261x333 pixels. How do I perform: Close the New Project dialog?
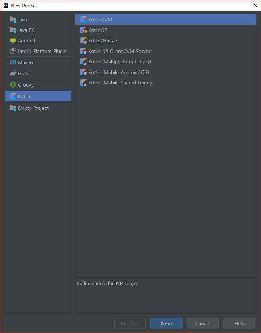pos(255,5)
